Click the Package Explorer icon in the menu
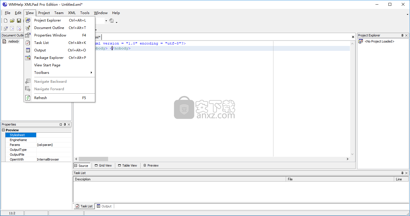Screen dimensions: 410x216 pos(28,58)
